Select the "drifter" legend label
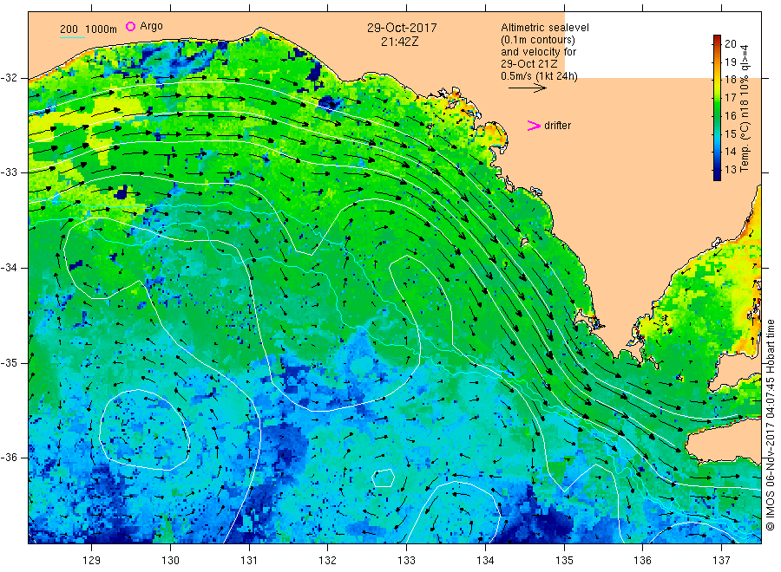781x572 pixels. 557,126
